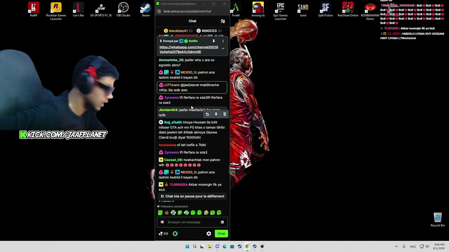Insert the first green emote in emote row
Image resolution: width=449 pixels, height=252 pixels.
pyautogui.click(x=160, y=212)
